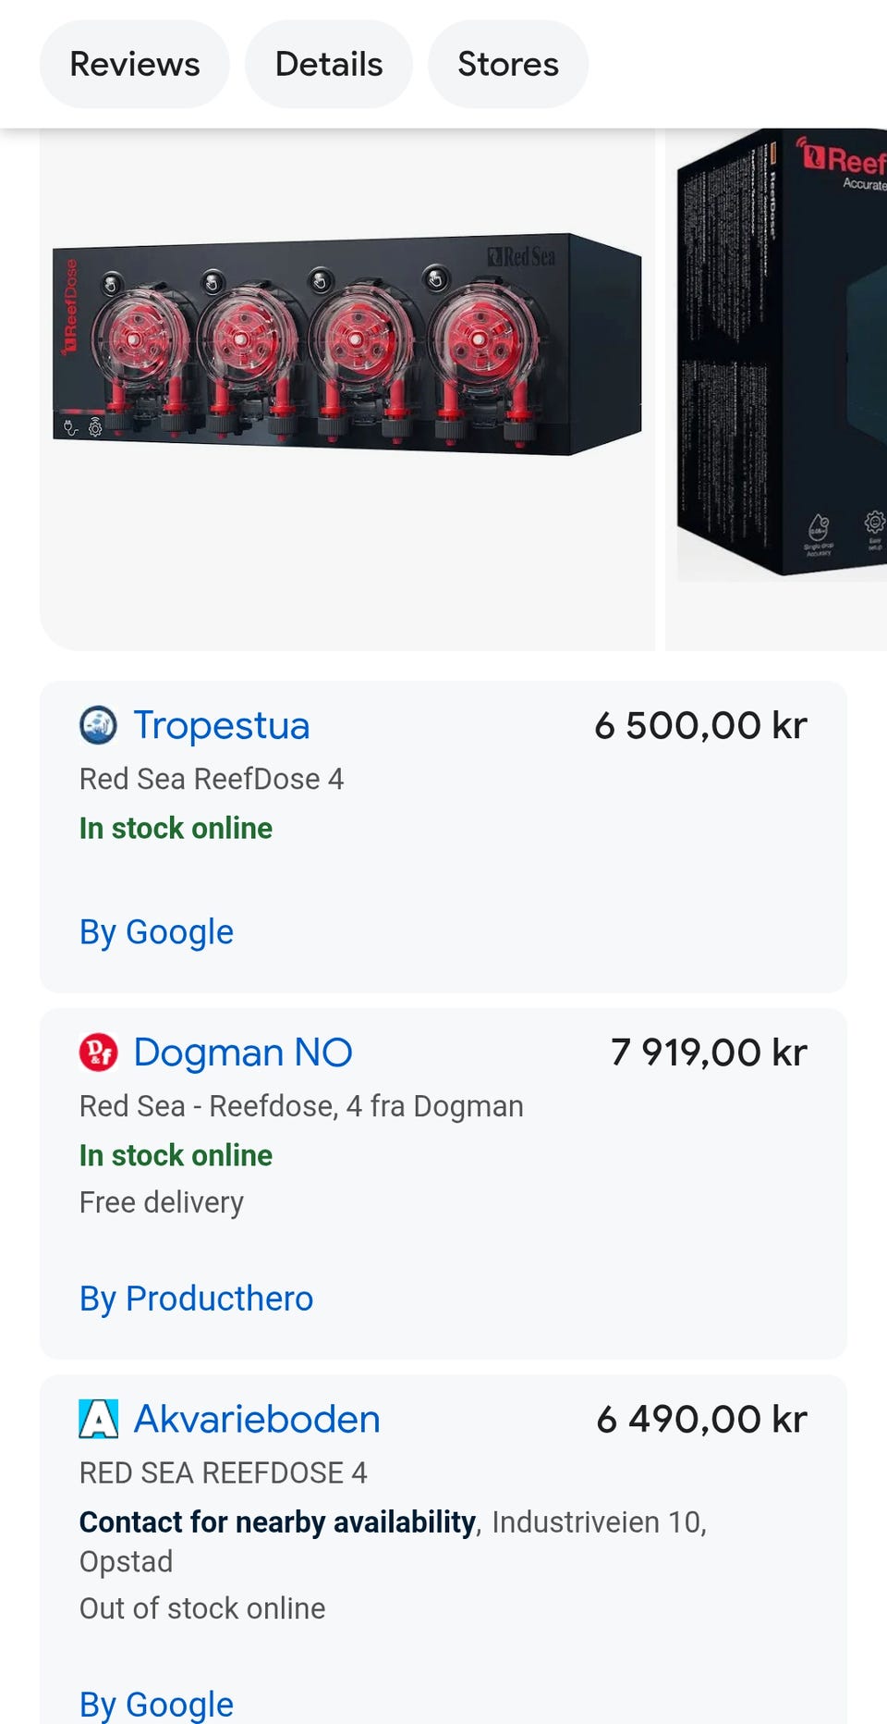Switch to the Reviews tab

point(135,64)
